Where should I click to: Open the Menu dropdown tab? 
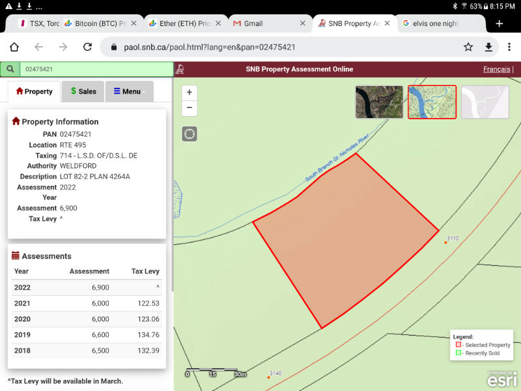click(x=129, y=91)
